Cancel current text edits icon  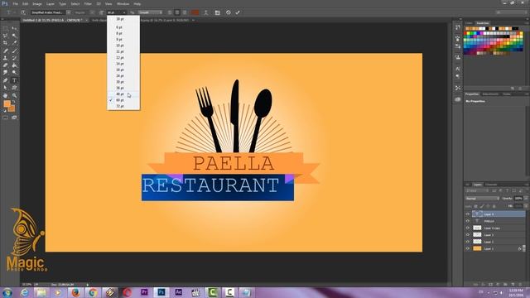[x=229, y=12]
